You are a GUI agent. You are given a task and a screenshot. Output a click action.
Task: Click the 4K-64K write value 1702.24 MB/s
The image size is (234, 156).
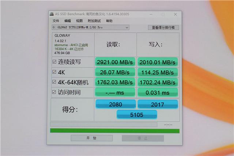pyautogui.click(x=158, y=82)
